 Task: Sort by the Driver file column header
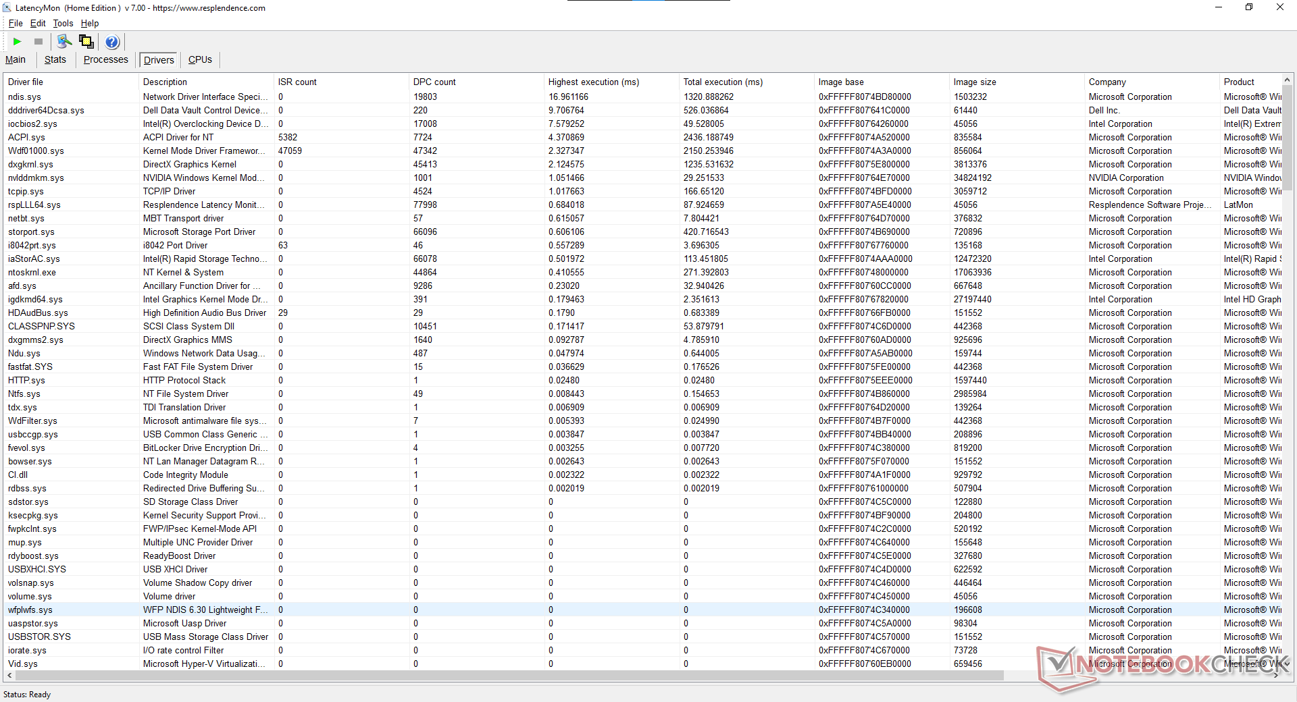point(71,82)
